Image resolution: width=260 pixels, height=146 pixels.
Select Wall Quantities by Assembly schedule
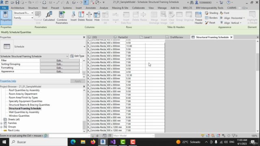click(x=24, y=112)
